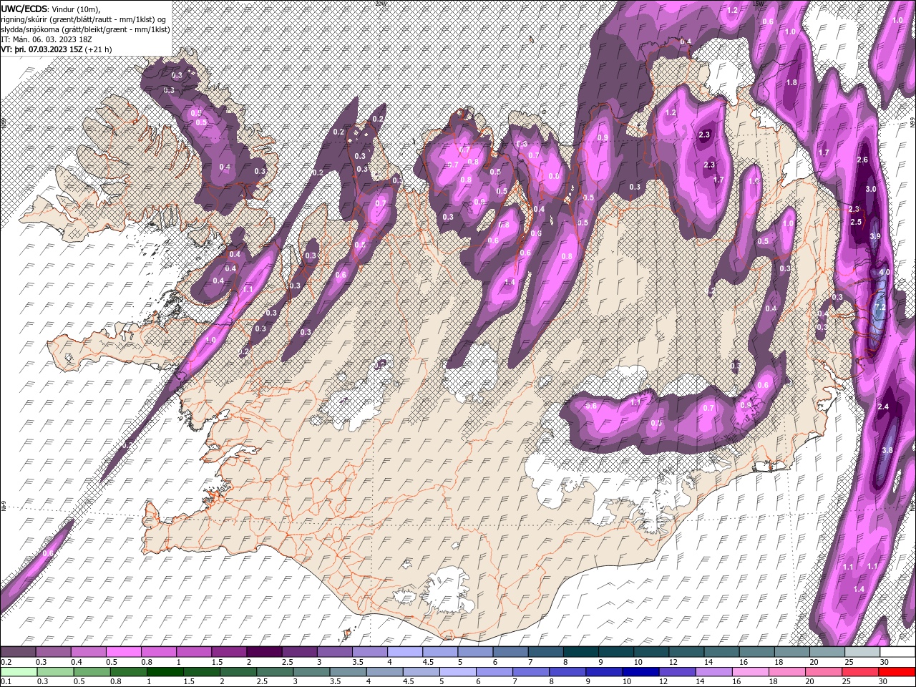
Task: Pick the 18 swatch in green rain scale
Action: pos(788,672)
